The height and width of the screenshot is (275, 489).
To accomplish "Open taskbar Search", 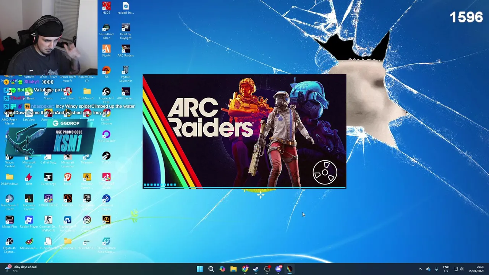I will [211, 269].
